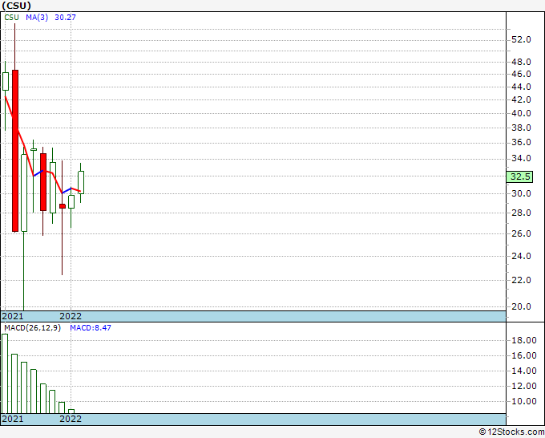The height and width of the screenshot is (438, 545).
Task: Click the 44.0 price axis label
Action: click(x=522, y=87)
